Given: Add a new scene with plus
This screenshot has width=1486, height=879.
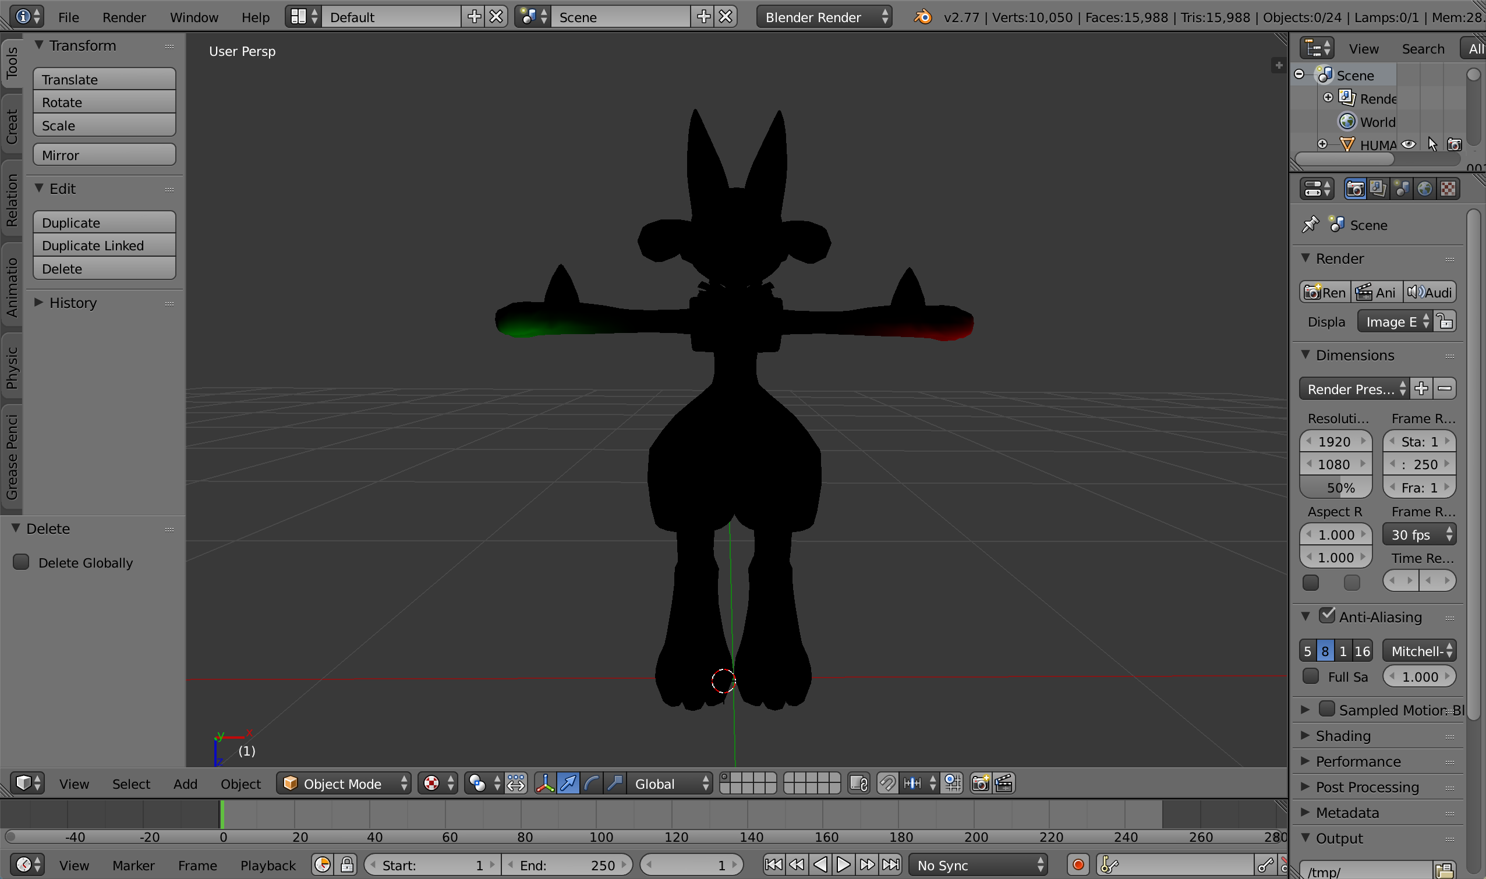Looking at the screenshot, I should pyautogui.click(x=703, y=16).
